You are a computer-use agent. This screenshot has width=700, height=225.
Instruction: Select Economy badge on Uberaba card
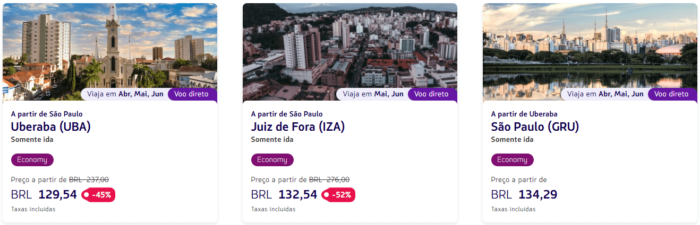[x=32, y=160]
